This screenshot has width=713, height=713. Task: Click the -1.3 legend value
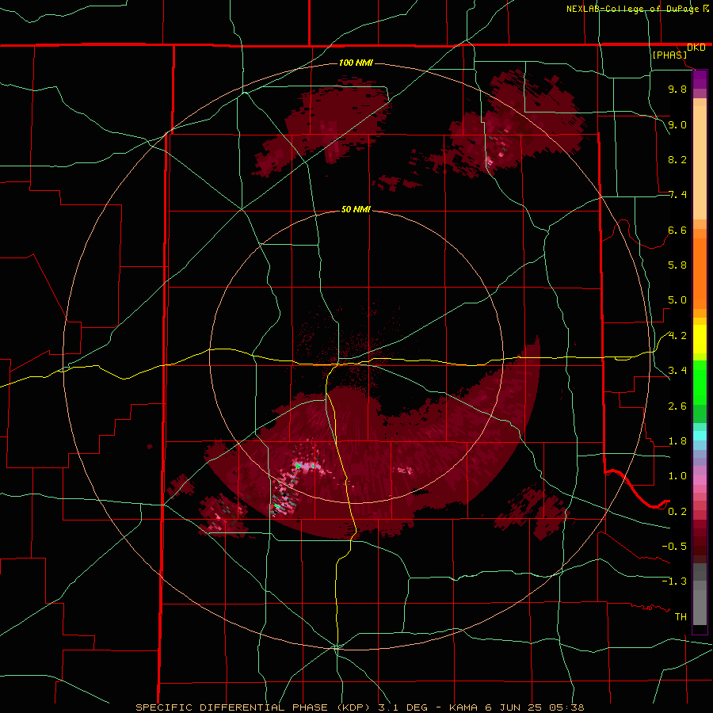[674, 581]
